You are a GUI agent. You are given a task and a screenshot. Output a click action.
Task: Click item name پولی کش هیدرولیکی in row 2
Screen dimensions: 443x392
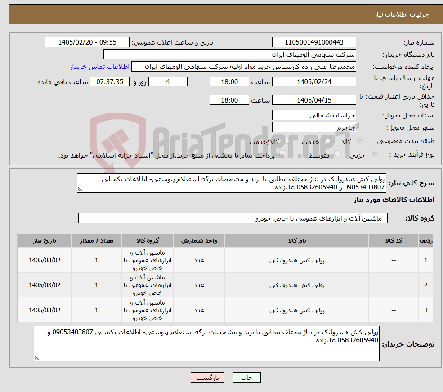(x=297, y=285)
